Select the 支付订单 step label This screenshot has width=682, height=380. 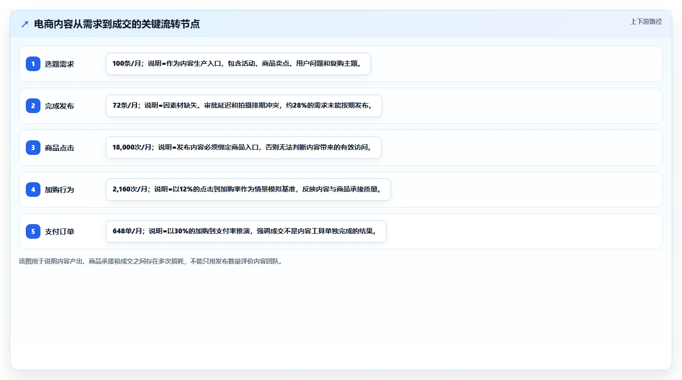point(59,231)
